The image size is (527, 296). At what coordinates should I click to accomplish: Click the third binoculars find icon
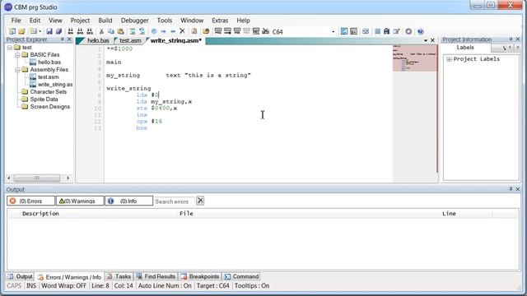[x=90, y=31]
